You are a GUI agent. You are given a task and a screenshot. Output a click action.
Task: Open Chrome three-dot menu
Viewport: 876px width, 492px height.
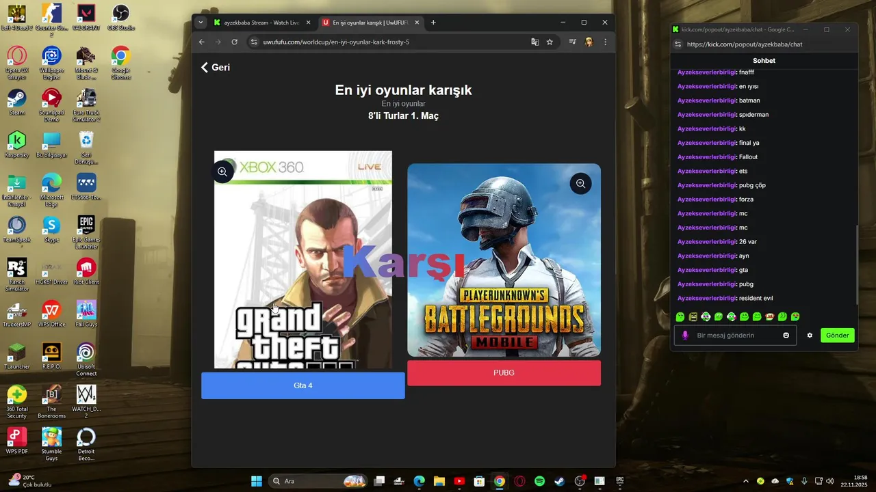tap(605, 42)
